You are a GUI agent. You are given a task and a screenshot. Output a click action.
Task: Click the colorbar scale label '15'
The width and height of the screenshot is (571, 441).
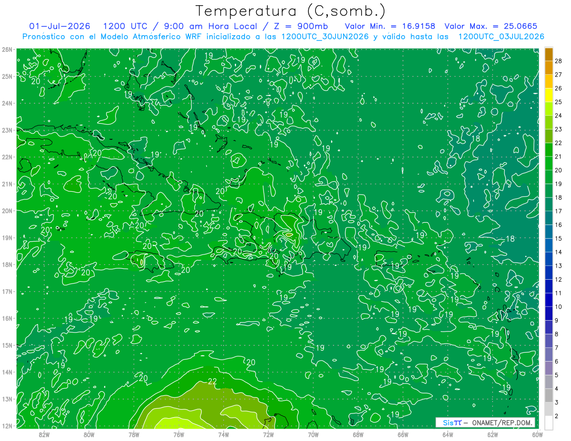(558, 238)
